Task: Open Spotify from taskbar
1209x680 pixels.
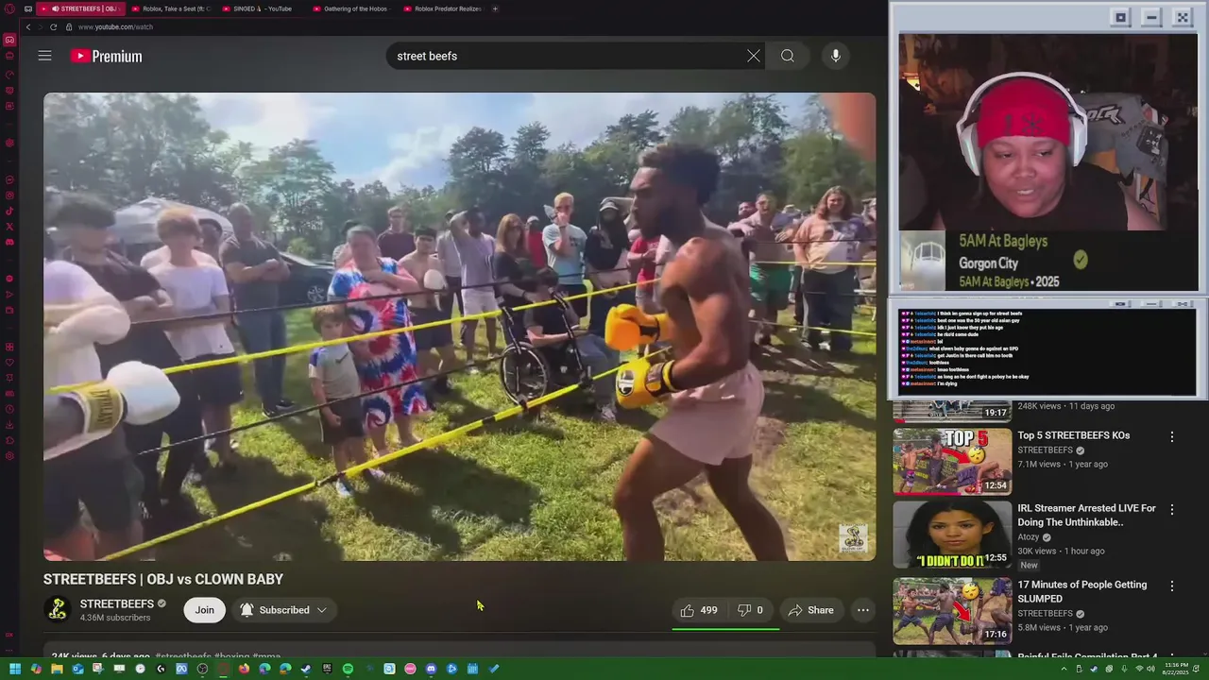Action: 348,669
